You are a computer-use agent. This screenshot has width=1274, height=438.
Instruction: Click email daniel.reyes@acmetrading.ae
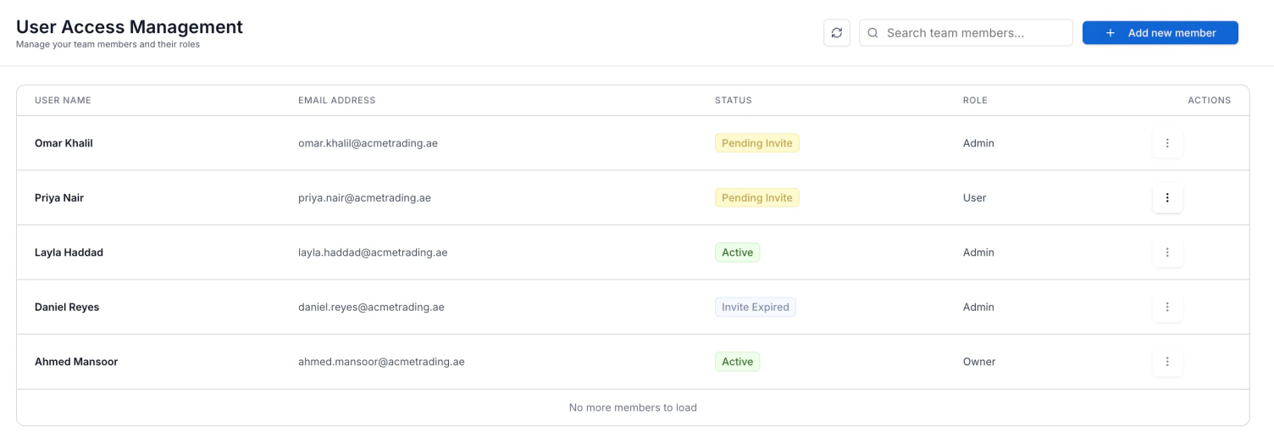pos(371,307)
